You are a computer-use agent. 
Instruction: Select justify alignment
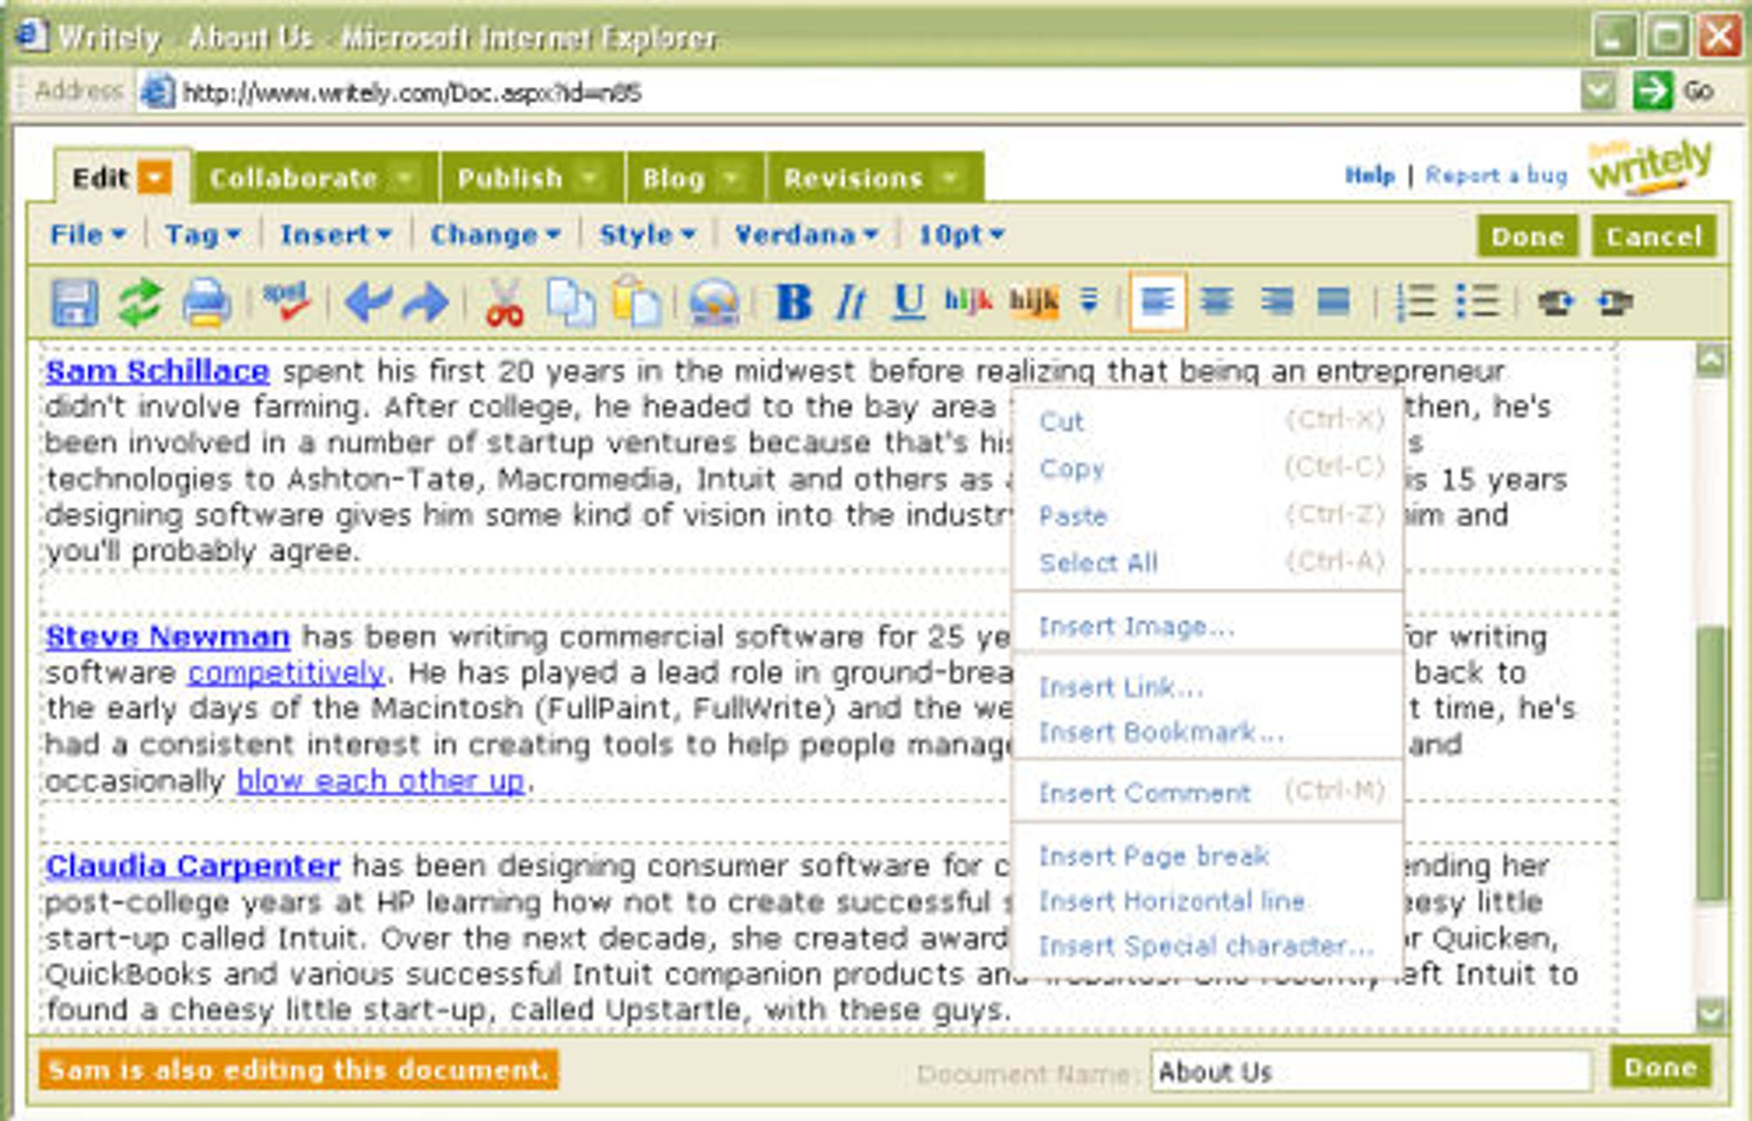[x=1334, y=302]
